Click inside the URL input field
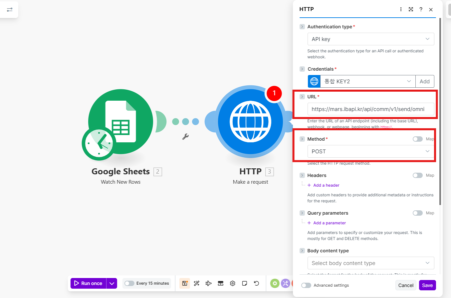 tap(370, 109)
